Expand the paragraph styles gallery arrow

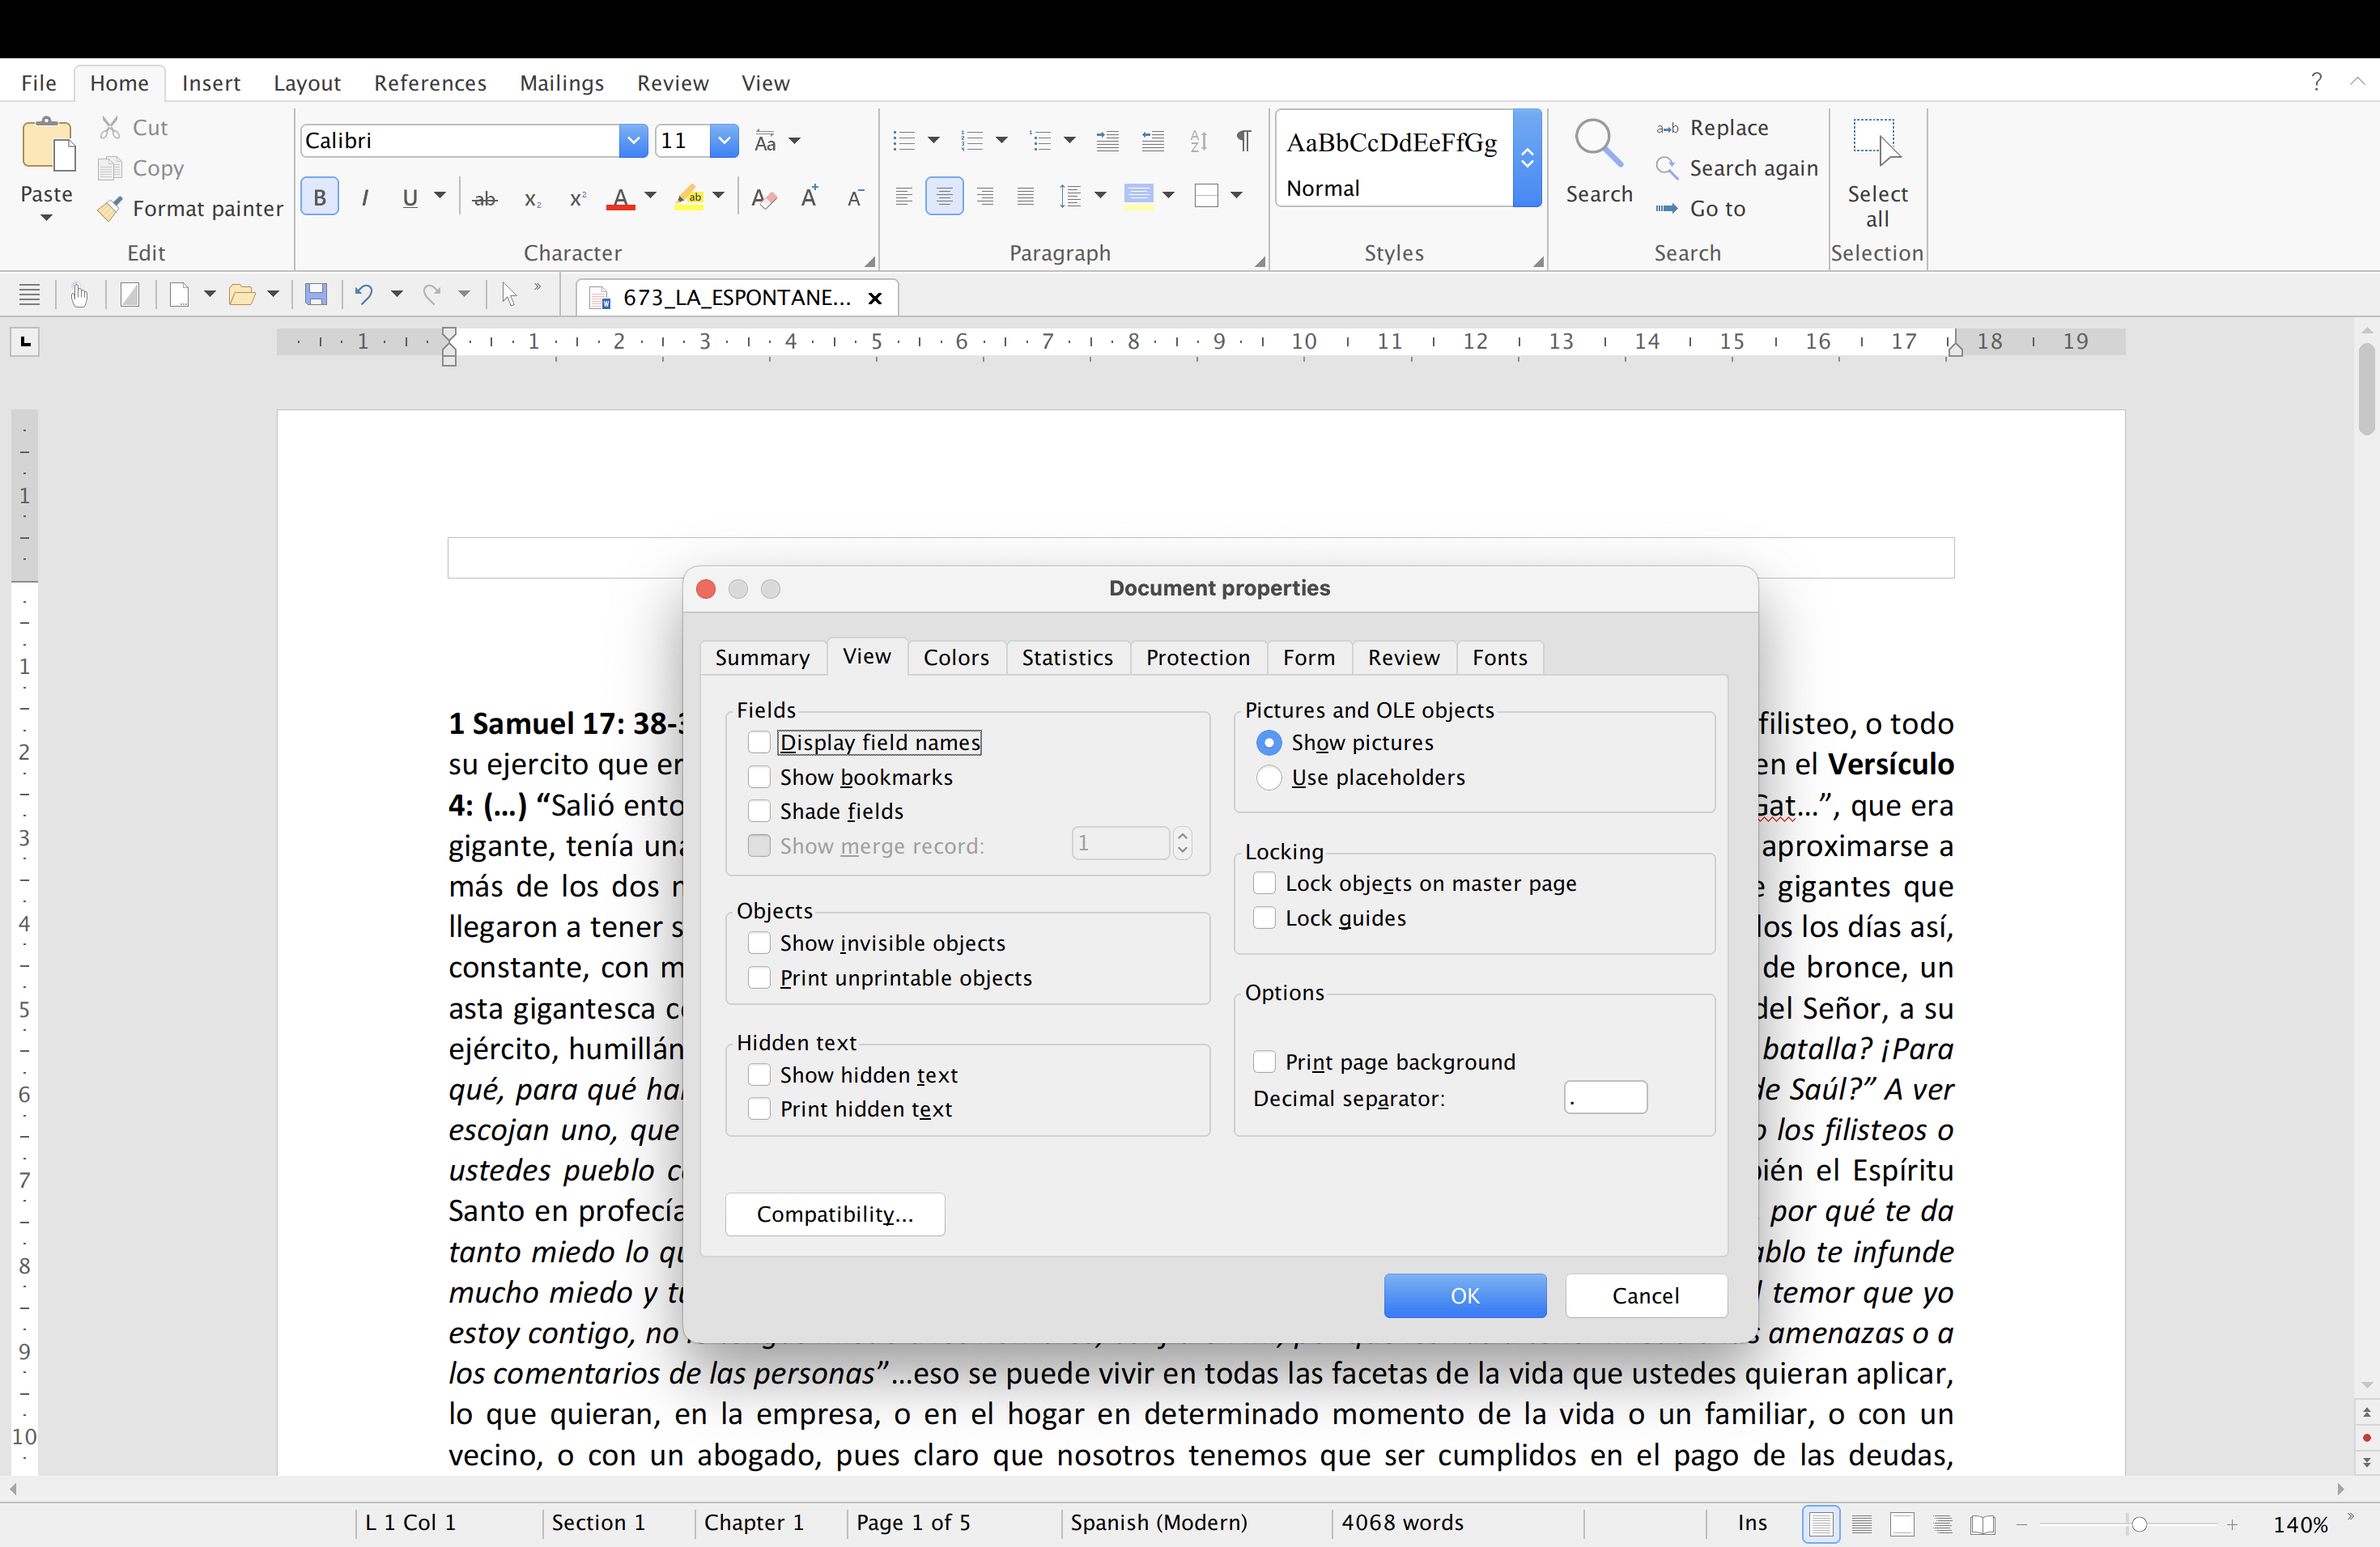(1526, 158)
